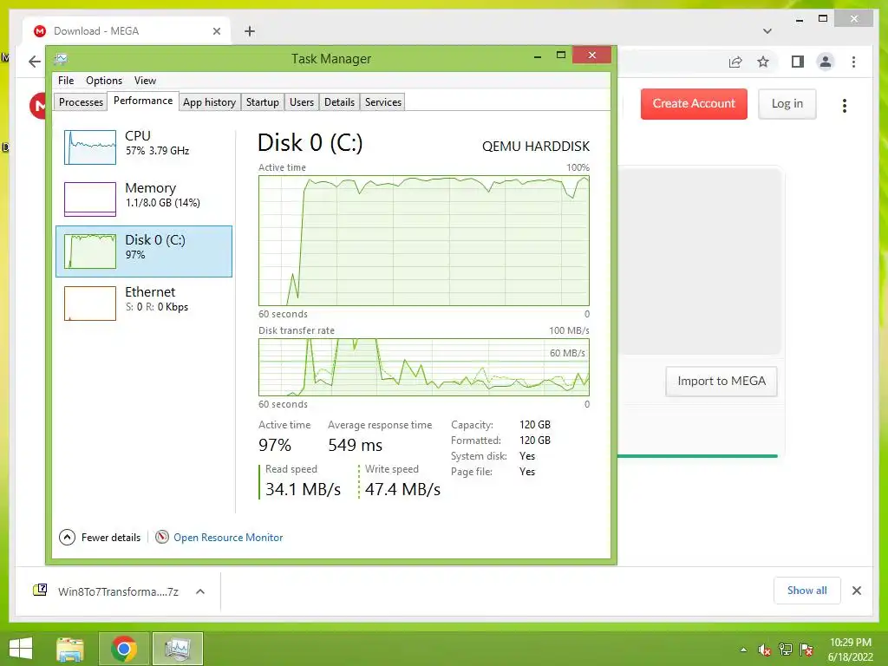Click the Open Resource Monitor link

click(228, 538)
